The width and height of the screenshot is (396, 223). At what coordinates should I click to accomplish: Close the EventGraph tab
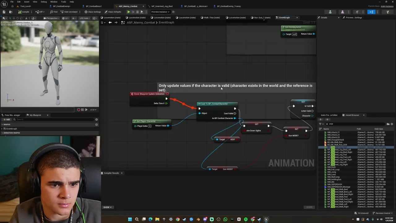[297, 18]
